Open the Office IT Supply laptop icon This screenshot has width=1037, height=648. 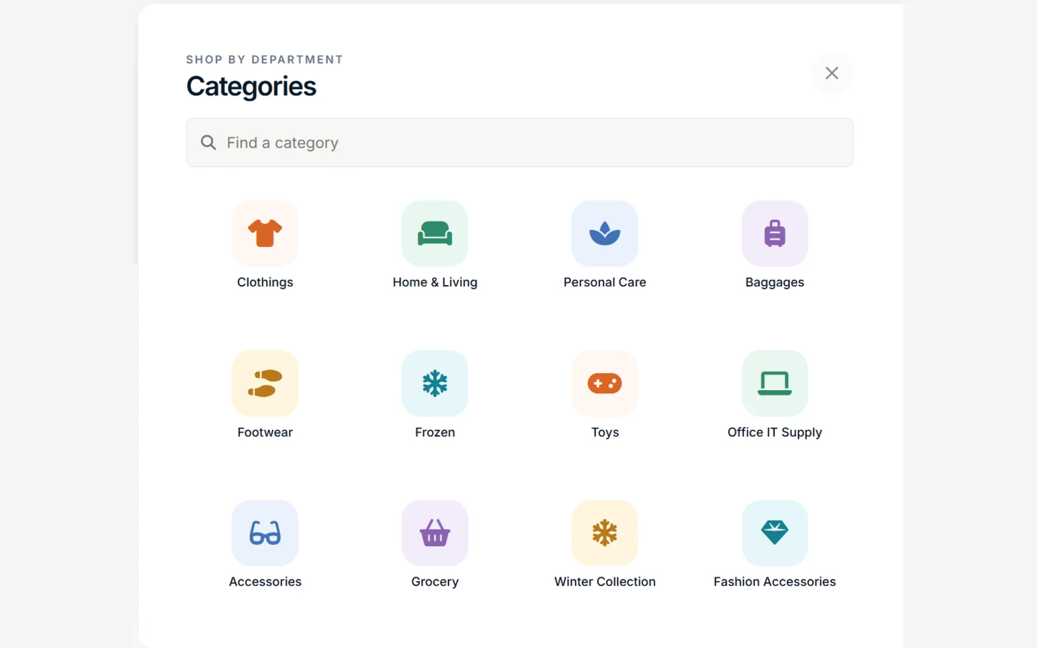775,383
